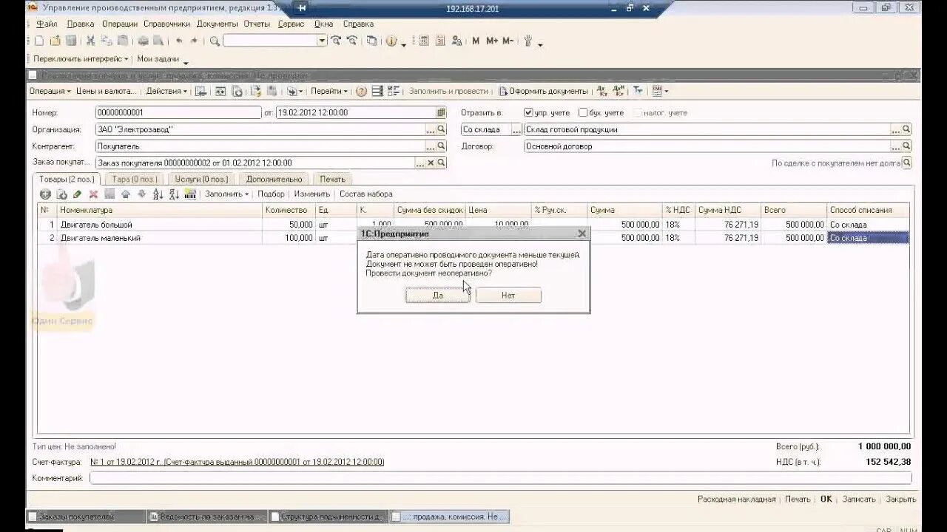The image size is (947, 532).
Task: Open the Отчеты menu
Action: [257, 24]
